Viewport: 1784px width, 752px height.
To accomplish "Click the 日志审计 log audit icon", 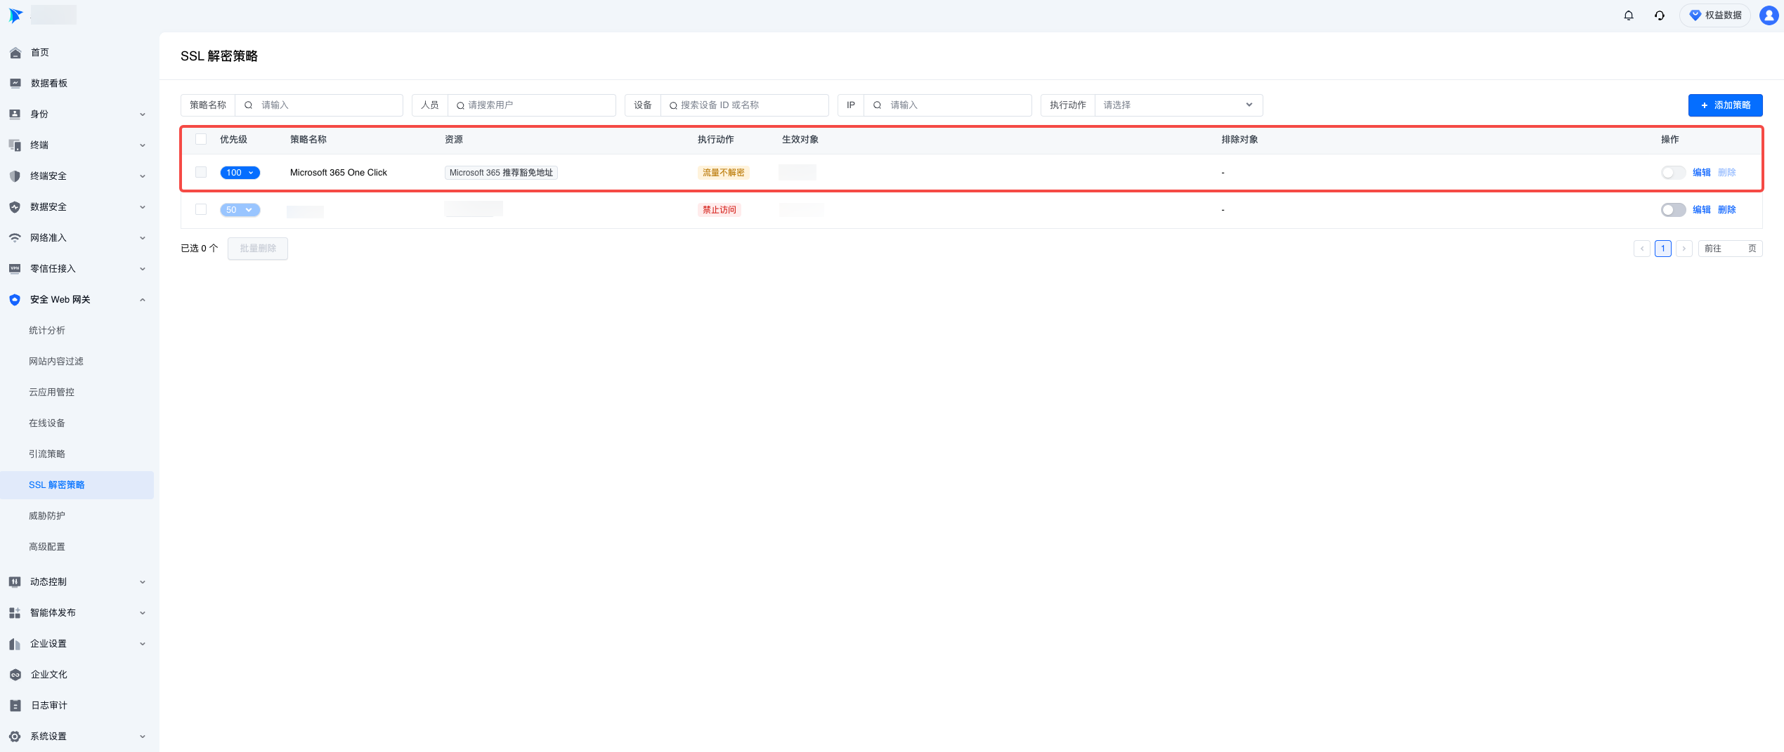I will tap(15, 706).
